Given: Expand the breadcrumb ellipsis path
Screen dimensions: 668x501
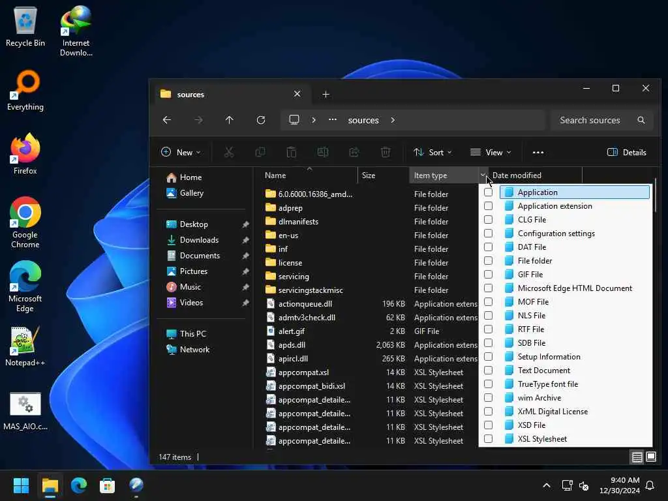Looking at the screenshot, I should click(333, 120).
